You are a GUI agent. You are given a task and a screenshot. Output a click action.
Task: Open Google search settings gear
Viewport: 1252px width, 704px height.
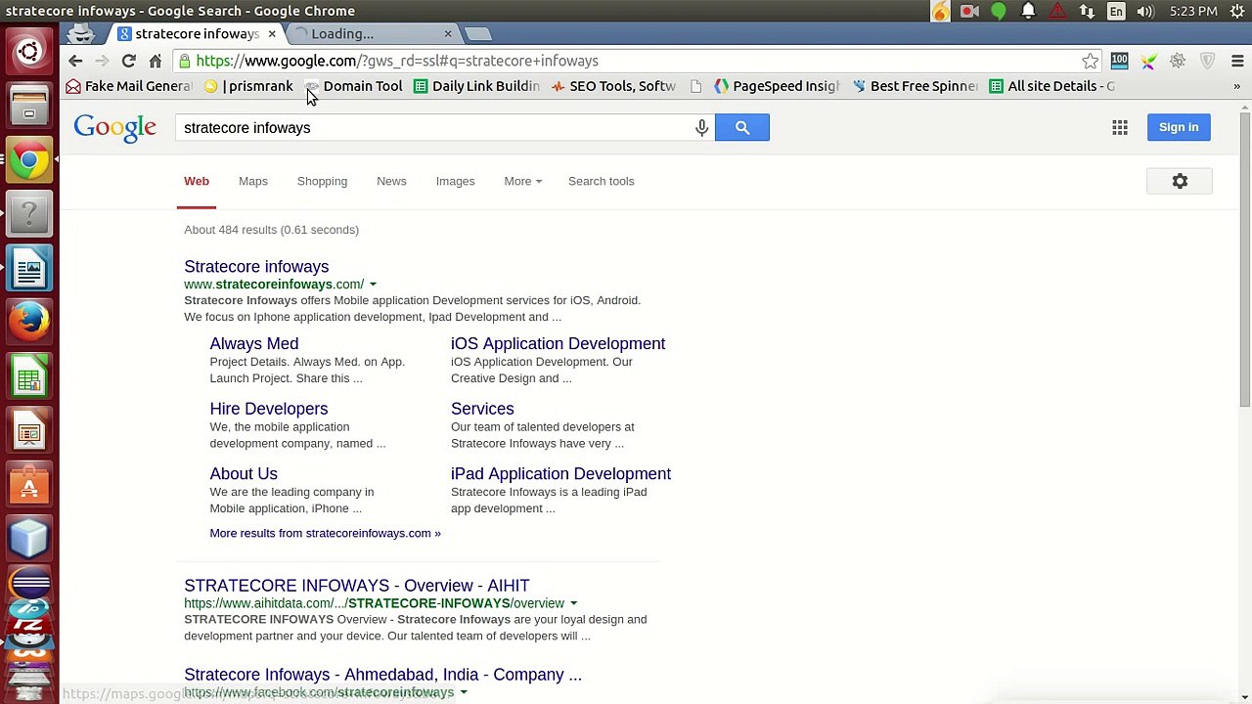(x=1180, y=181)
